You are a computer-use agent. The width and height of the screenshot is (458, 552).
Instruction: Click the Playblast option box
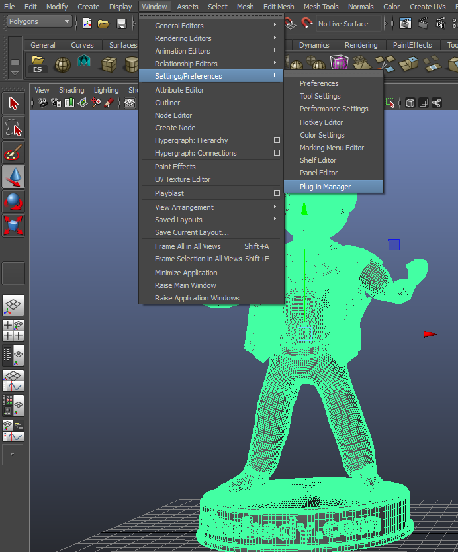(x=277, y=193)
